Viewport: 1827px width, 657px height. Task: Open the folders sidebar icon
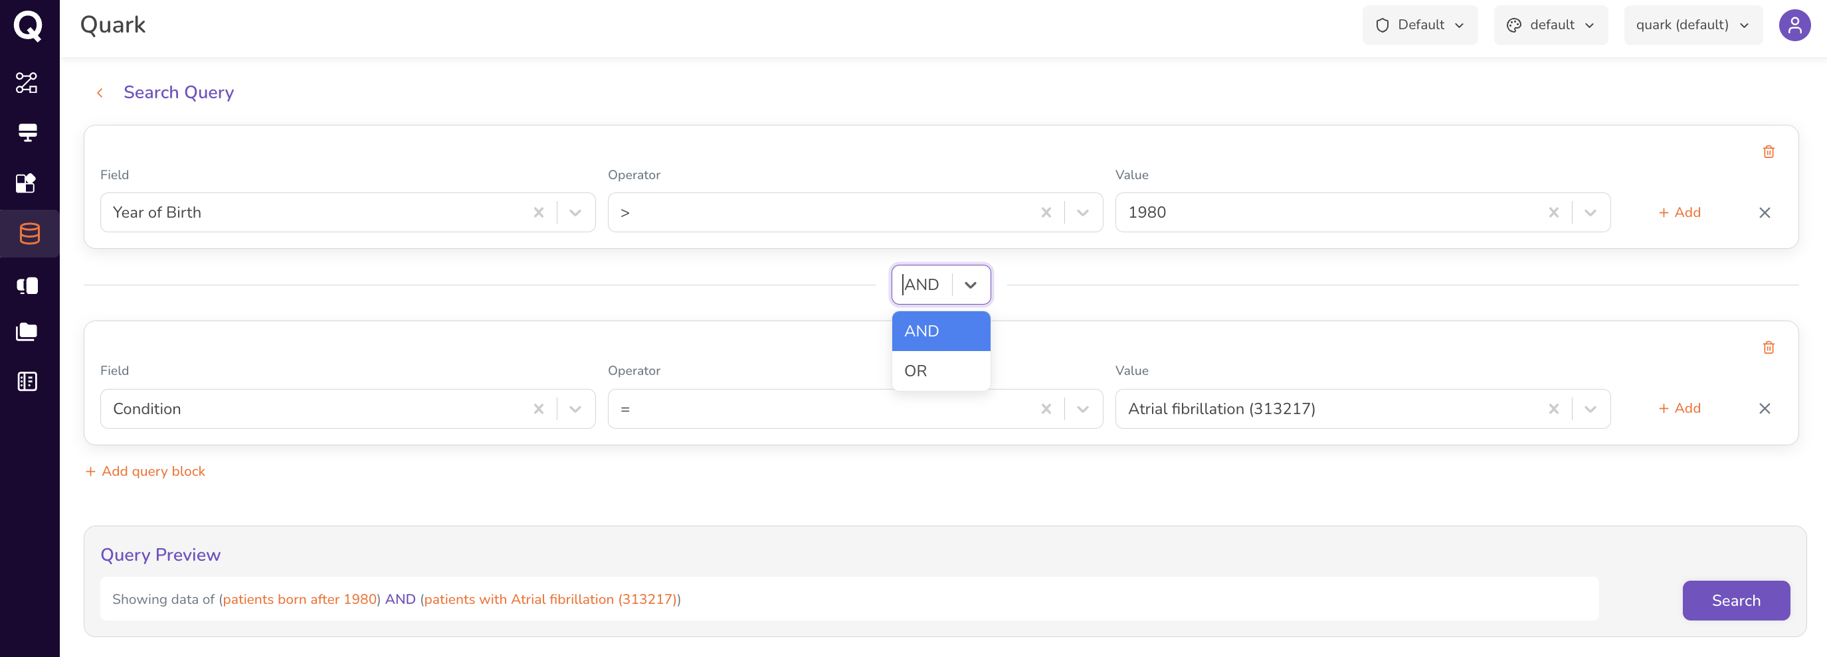click(27, 332)
